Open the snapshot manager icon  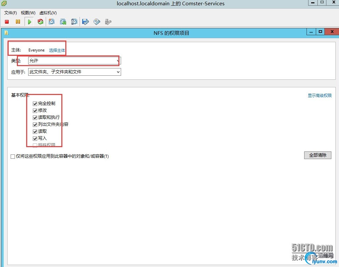(74, 22)
